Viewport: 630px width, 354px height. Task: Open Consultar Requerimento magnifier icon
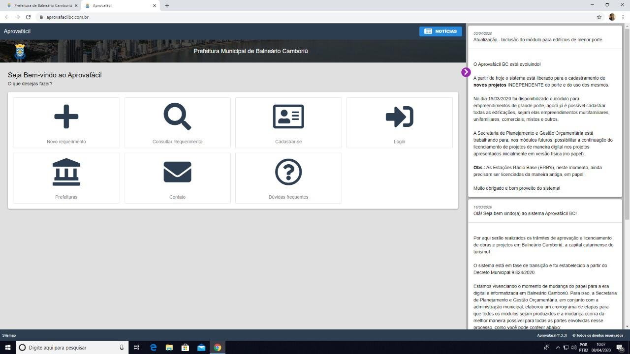(177, 117)
